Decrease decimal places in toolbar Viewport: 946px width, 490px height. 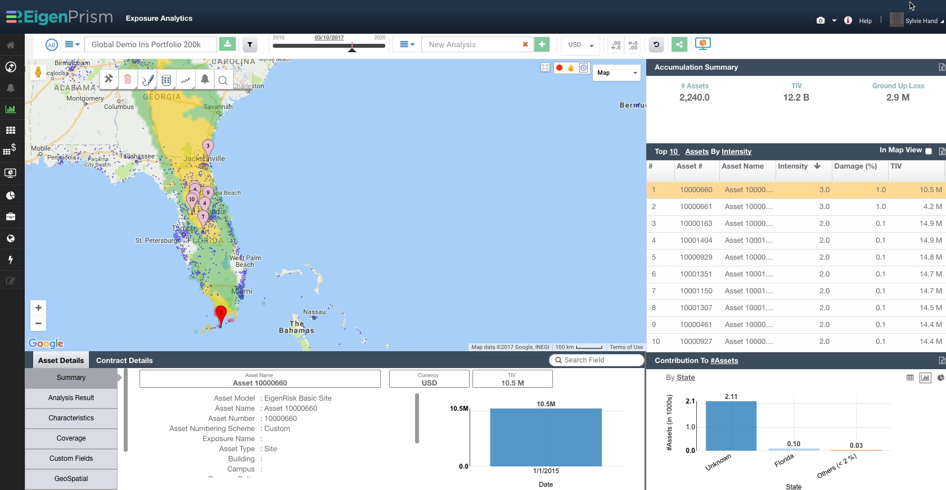tap(616, 44)
